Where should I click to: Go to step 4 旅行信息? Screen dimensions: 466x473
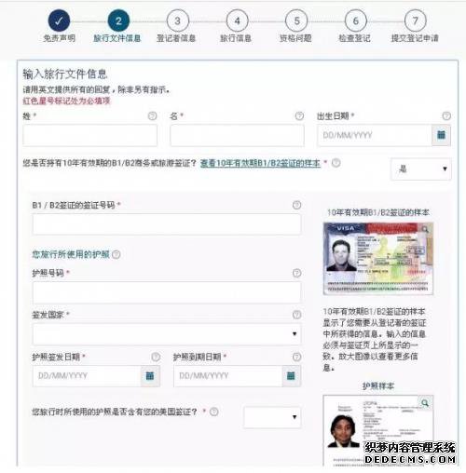tap(237, 27)
